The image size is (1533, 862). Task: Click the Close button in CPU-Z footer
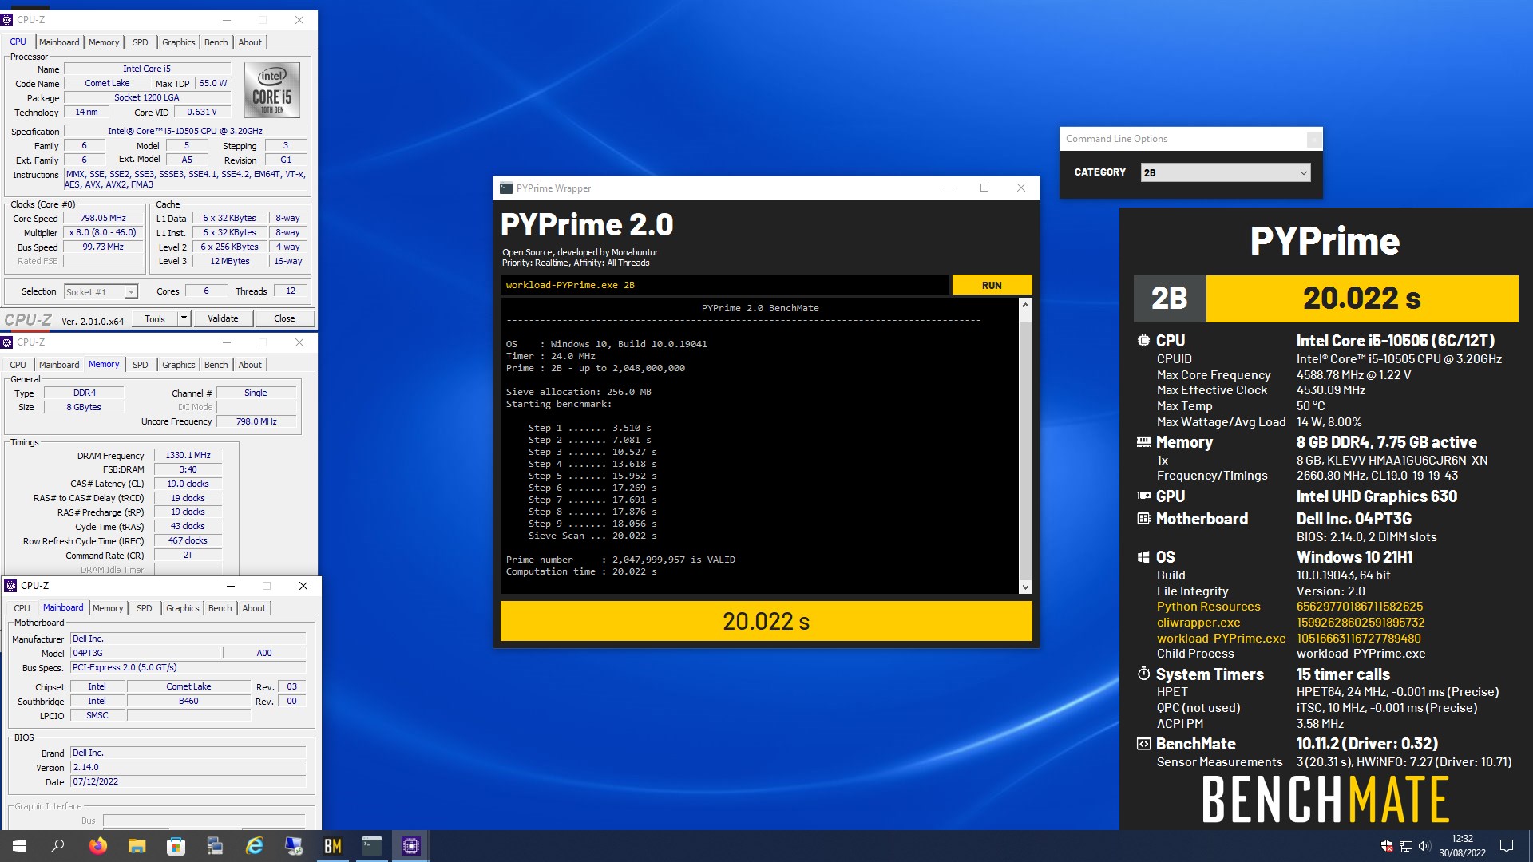(284, 318)
